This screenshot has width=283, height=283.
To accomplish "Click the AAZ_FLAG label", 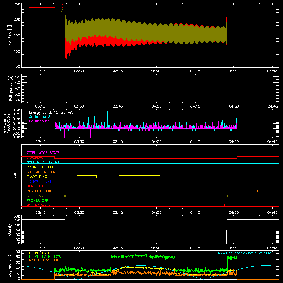I will [x=35, y=196].
